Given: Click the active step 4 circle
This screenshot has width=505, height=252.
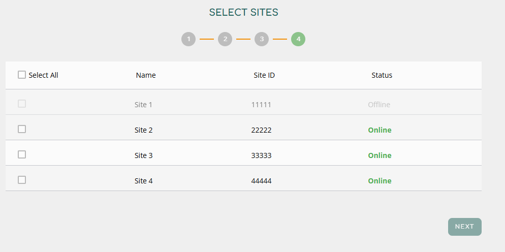Looking at the screenshot, I should (298, 39).
